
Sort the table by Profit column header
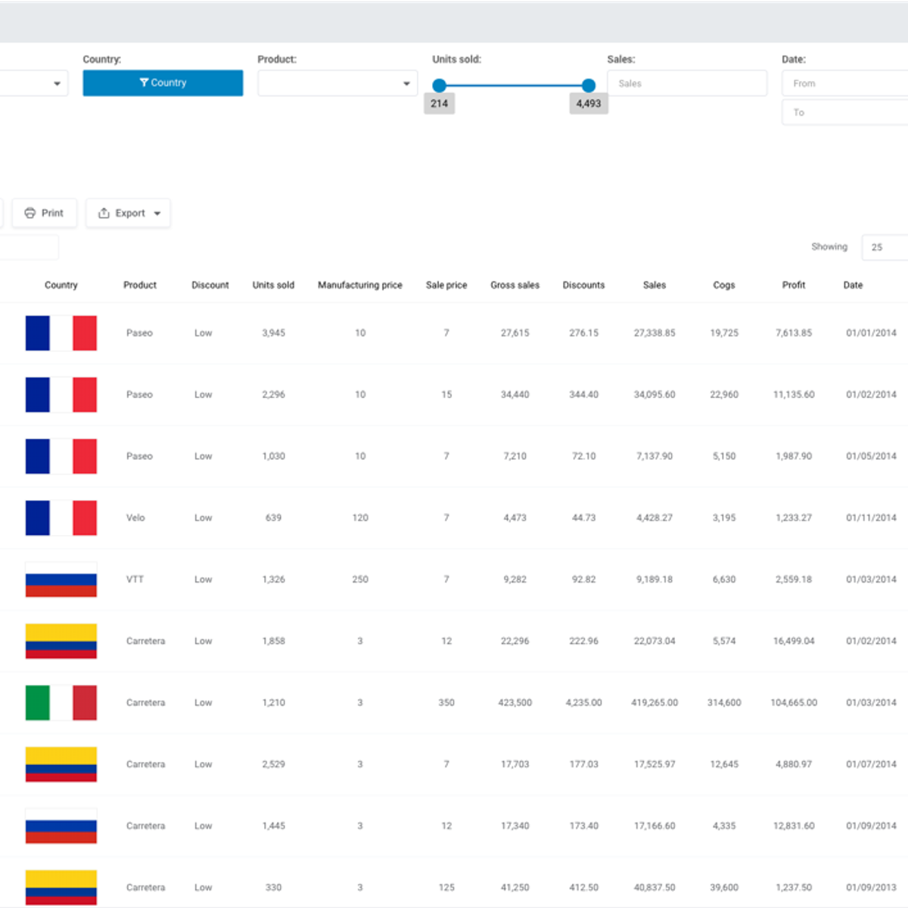[x=793, y=285]
